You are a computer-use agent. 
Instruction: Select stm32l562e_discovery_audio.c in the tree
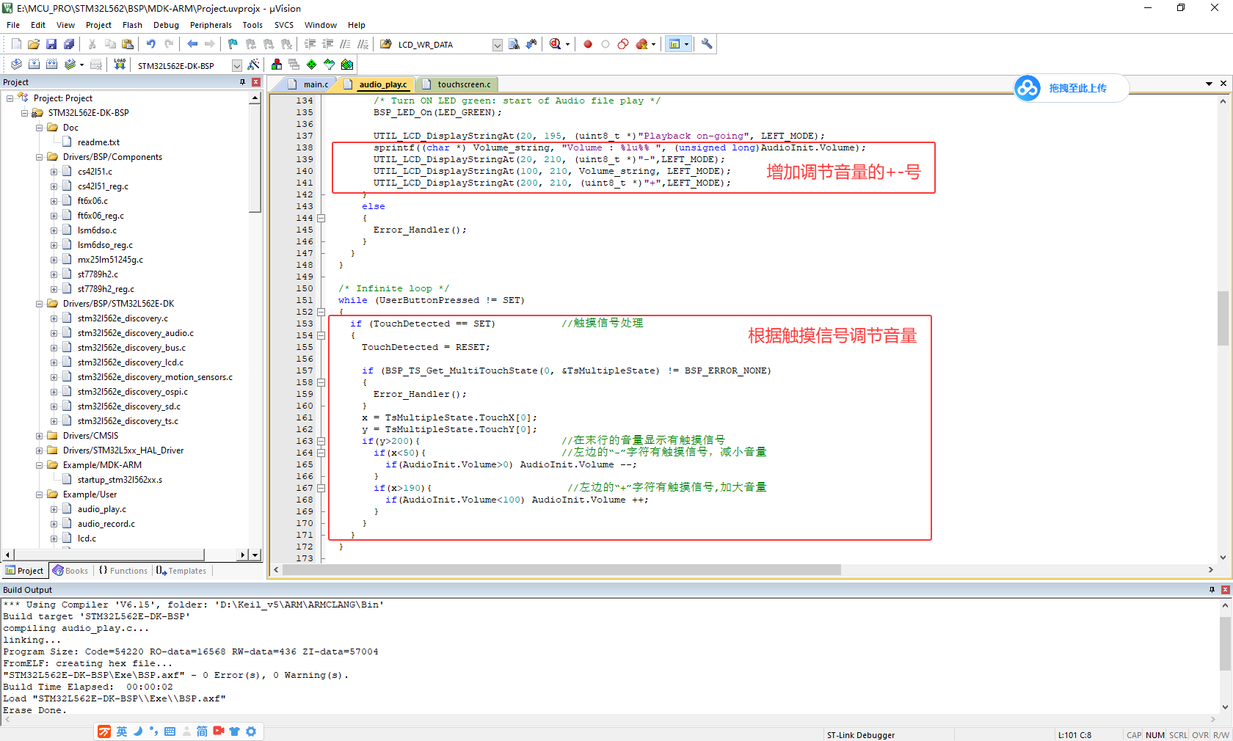point(136,333)
